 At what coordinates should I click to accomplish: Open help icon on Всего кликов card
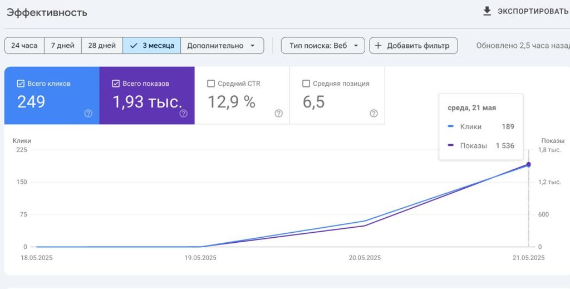point(89,114)
